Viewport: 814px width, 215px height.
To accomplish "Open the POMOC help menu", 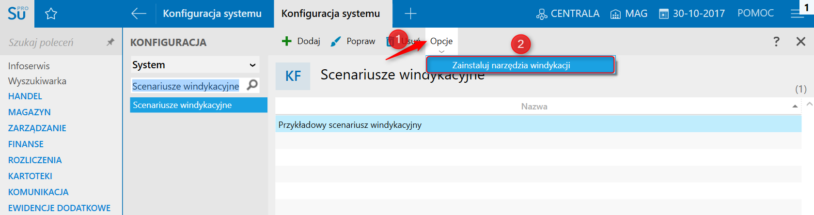I will pyautogui.click(x=755, y=13).
